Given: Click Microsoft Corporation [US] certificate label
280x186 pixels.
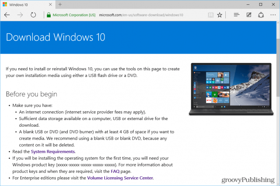Looking at the screenshot, I should point(74,15).
